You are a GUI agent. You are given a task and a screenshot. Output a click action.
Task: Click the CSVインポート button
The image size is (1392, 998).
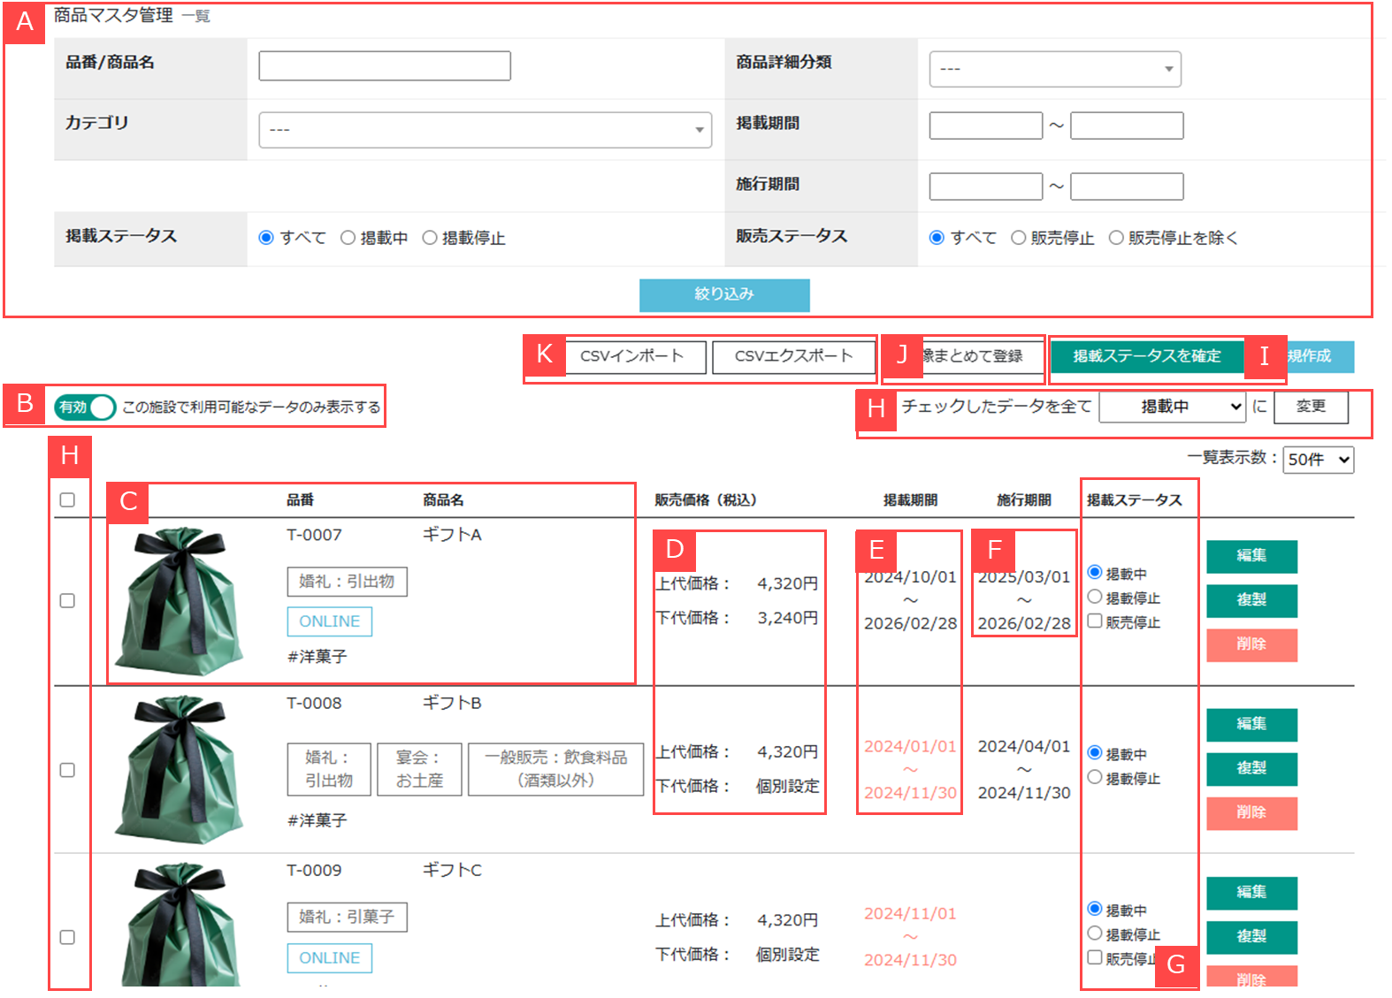tap(632, 356)
